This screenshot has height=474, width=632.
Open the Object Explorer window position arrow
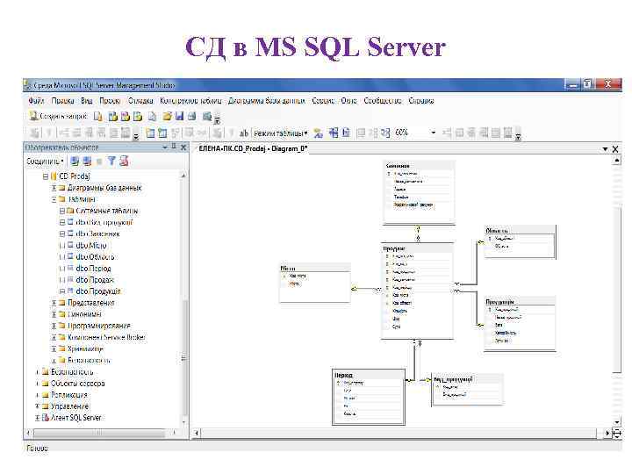[x=165, y=147]
